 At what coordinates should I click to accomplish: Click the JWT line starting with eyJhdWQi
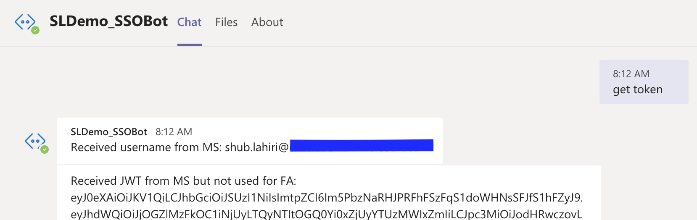pyautogui.click(x=326, y=214)
